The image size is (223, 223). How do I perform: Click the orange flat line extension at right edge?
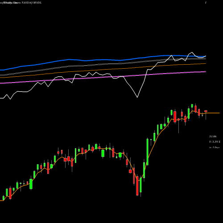[213, 113]
